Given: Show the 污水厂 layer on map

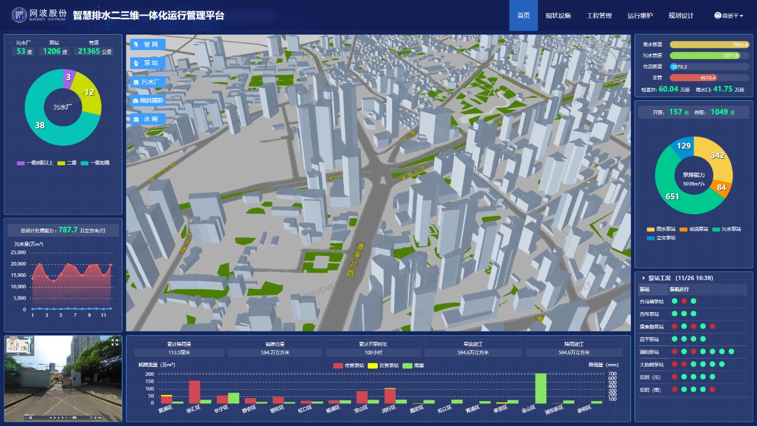Looking at the screenshot, I should (147, 82).
